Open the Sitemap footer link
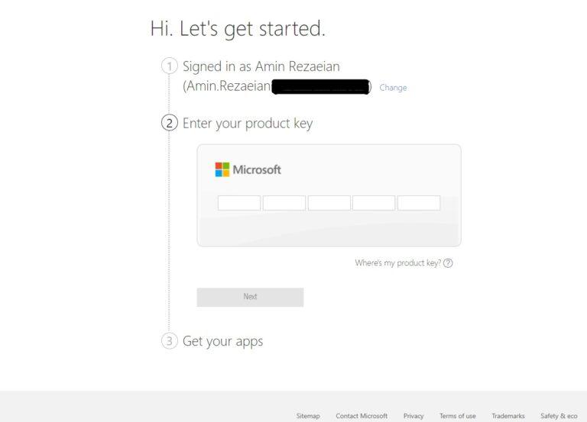Viewport: 587px width, 422px height. [x=308, y=416]
